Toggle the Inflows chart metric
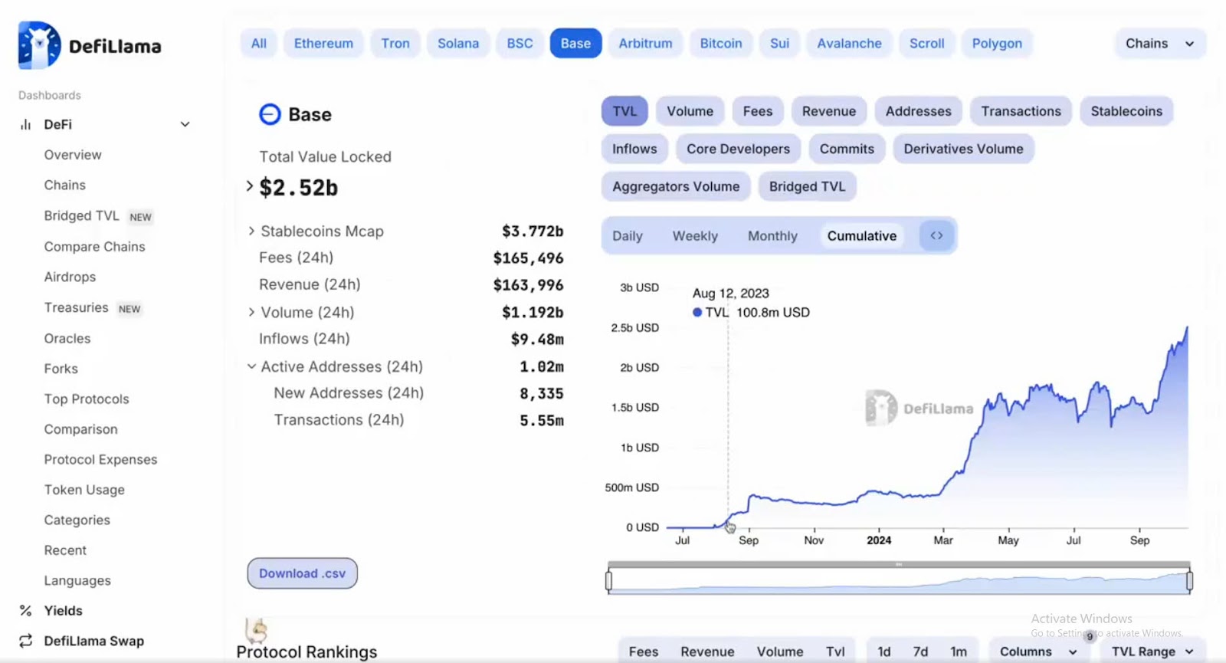The height and width of the screenshot is (663, 1226). tap(634, 149)
